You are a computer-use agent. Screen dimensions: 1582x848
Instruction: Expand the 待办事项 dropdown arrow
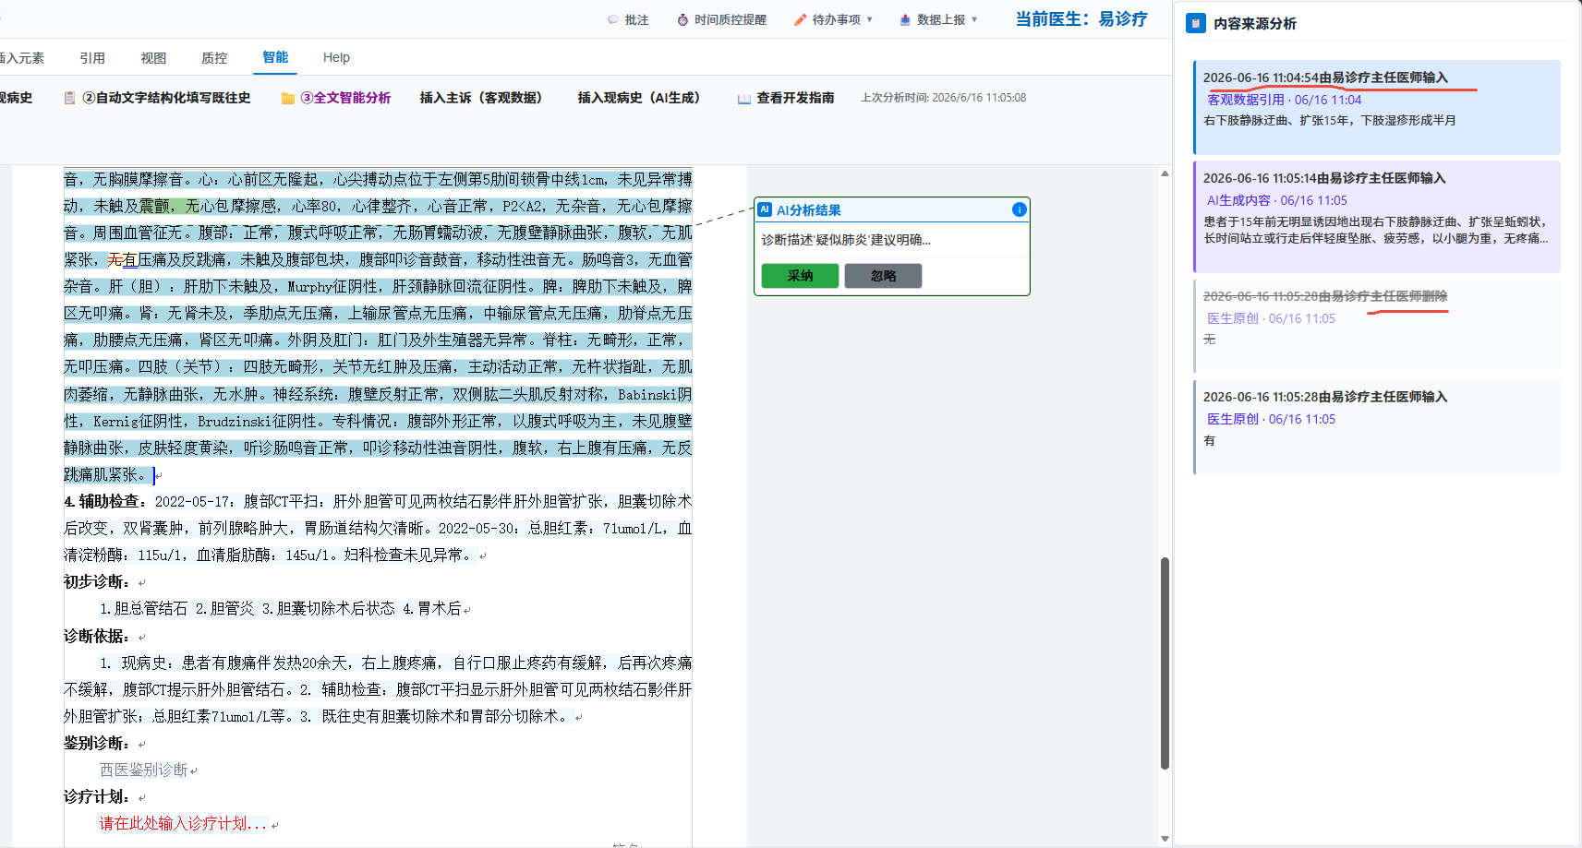(x=870, y=19)
